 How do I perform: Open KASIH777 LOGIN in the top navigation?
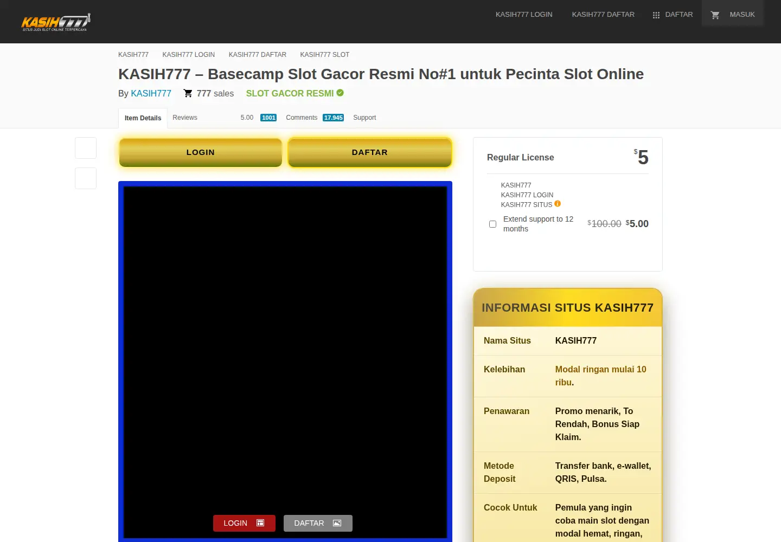(x=524, y=15)
